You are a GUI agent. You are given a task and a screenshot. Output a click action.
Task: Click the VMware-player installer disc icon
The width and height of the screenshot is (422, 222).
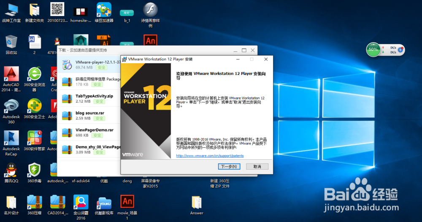[67, 64]
